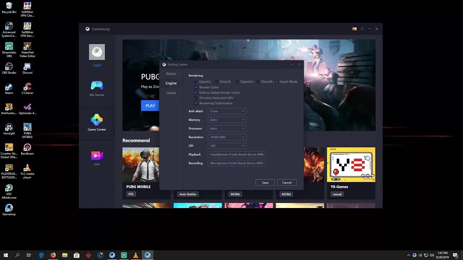The height and width of the screenshot is (260, 463).
Task: Switch to the Game settings tab
Action: click(171, 93)
